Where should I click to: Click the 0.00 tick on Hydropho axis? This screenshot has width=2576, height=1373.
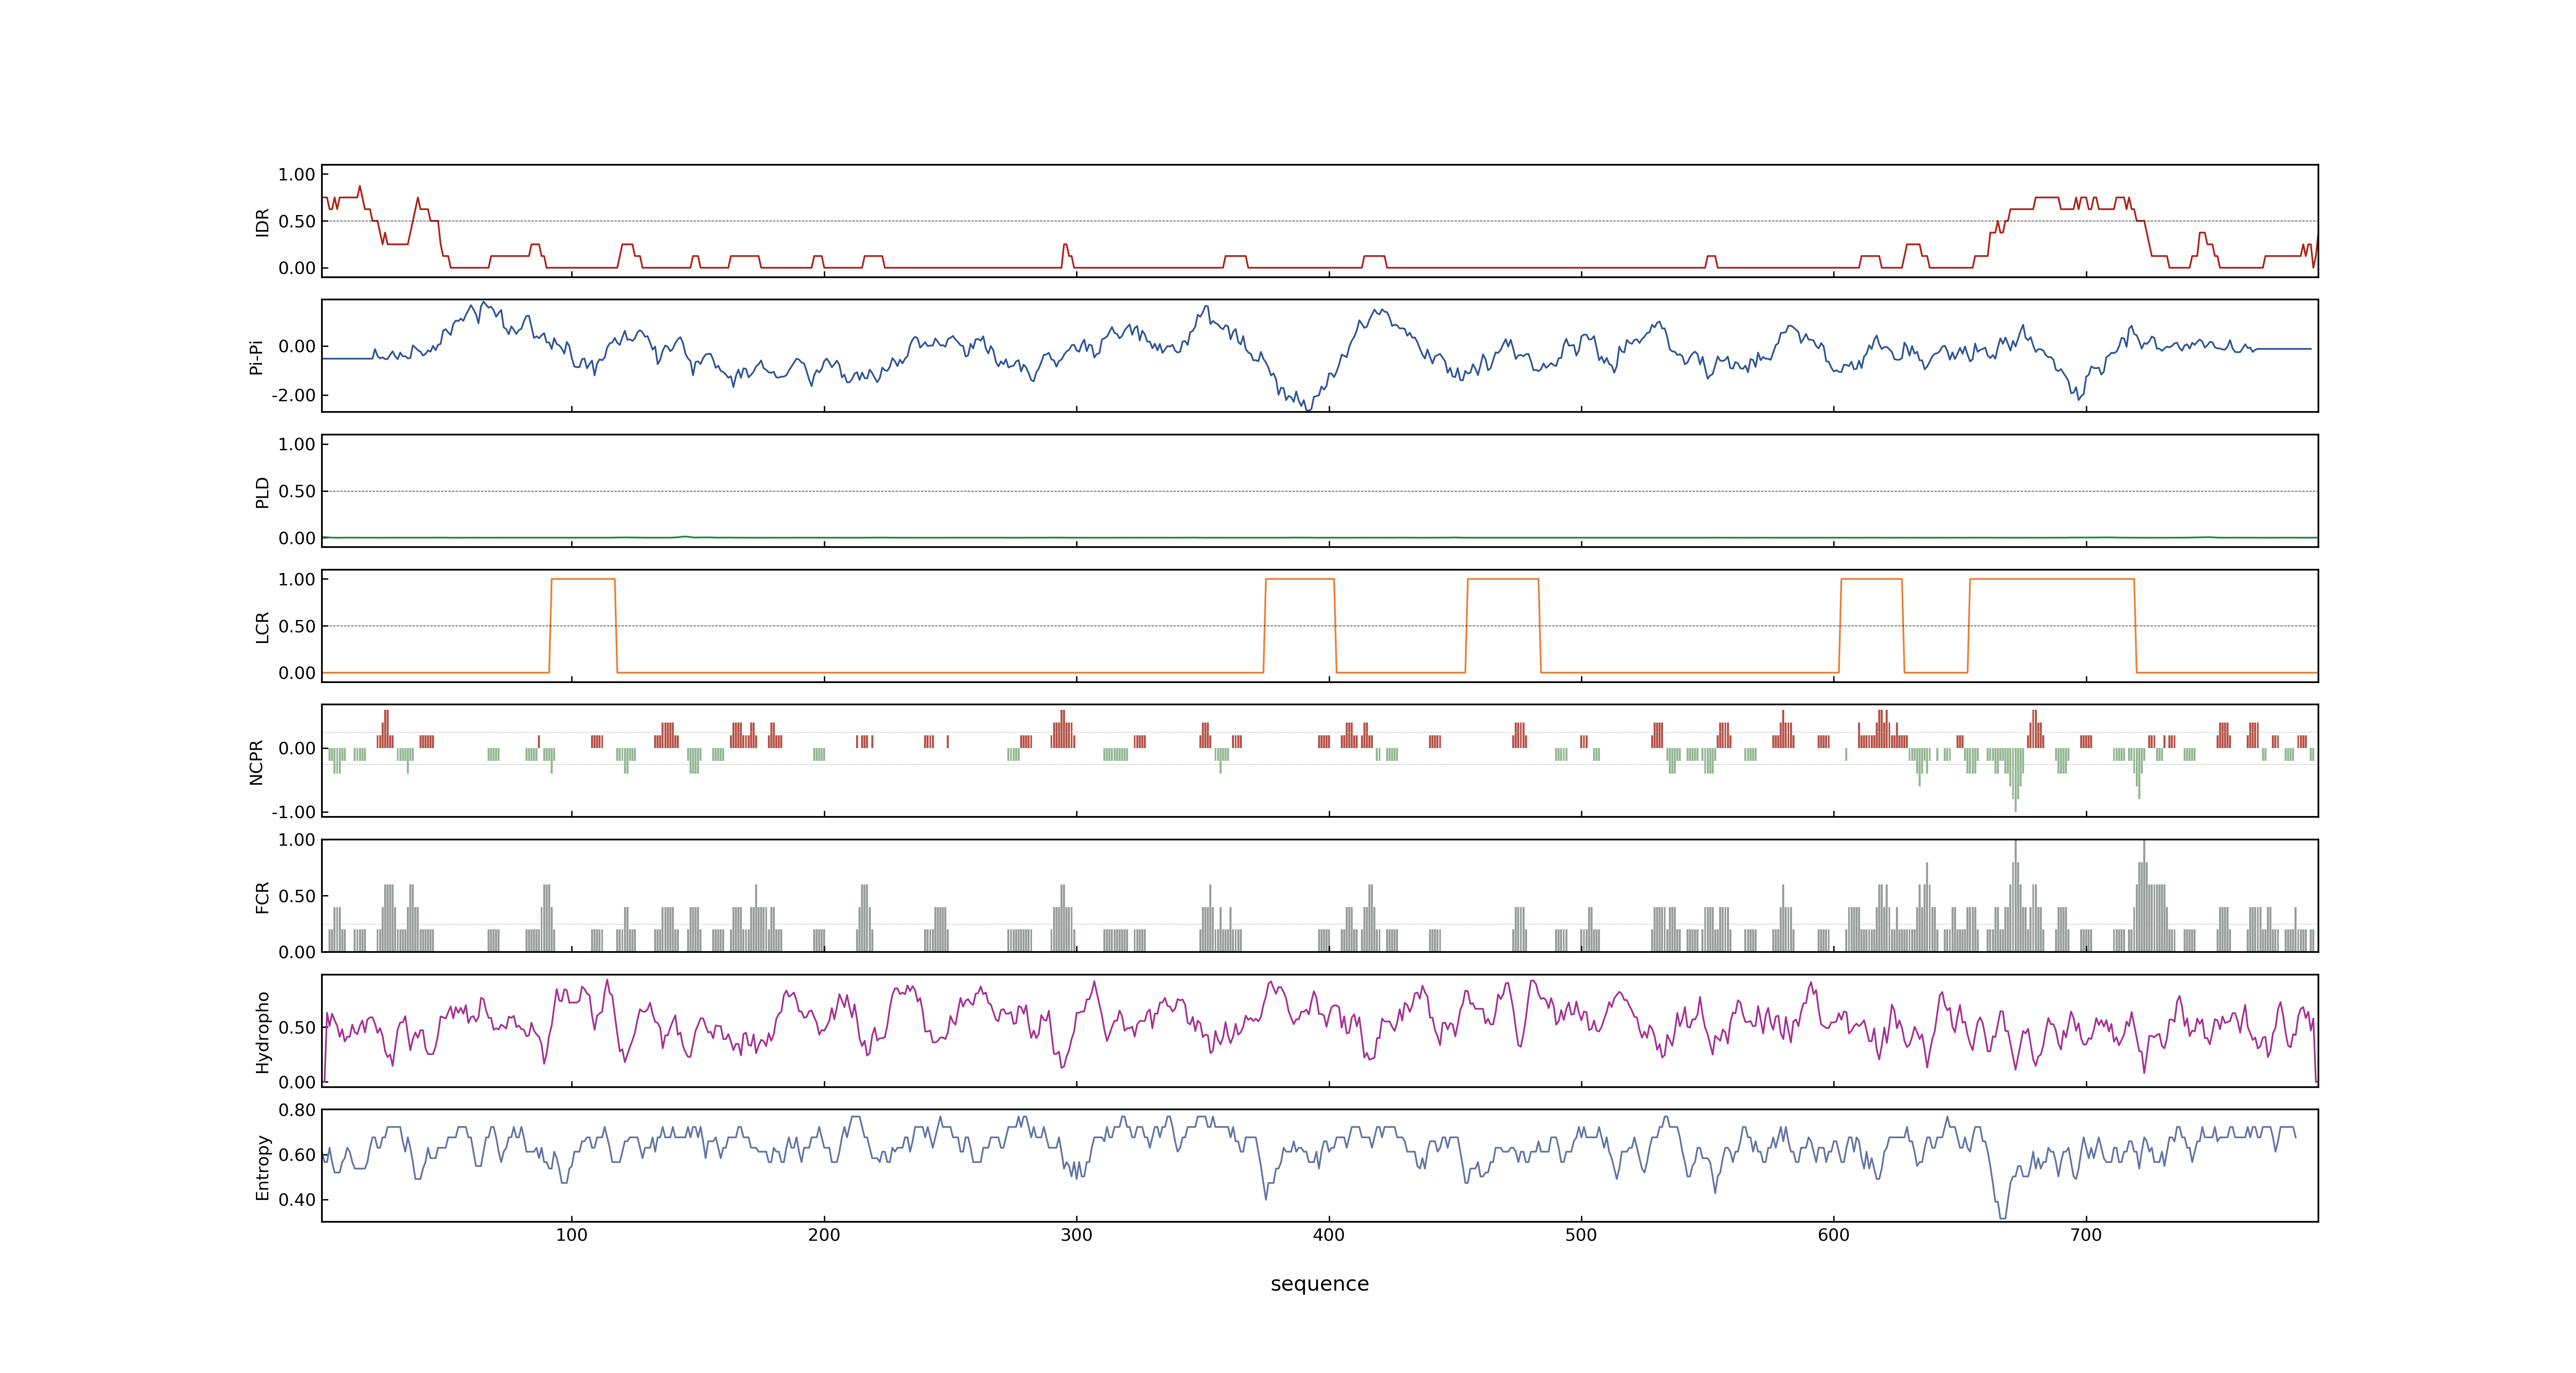[297, 1082]
